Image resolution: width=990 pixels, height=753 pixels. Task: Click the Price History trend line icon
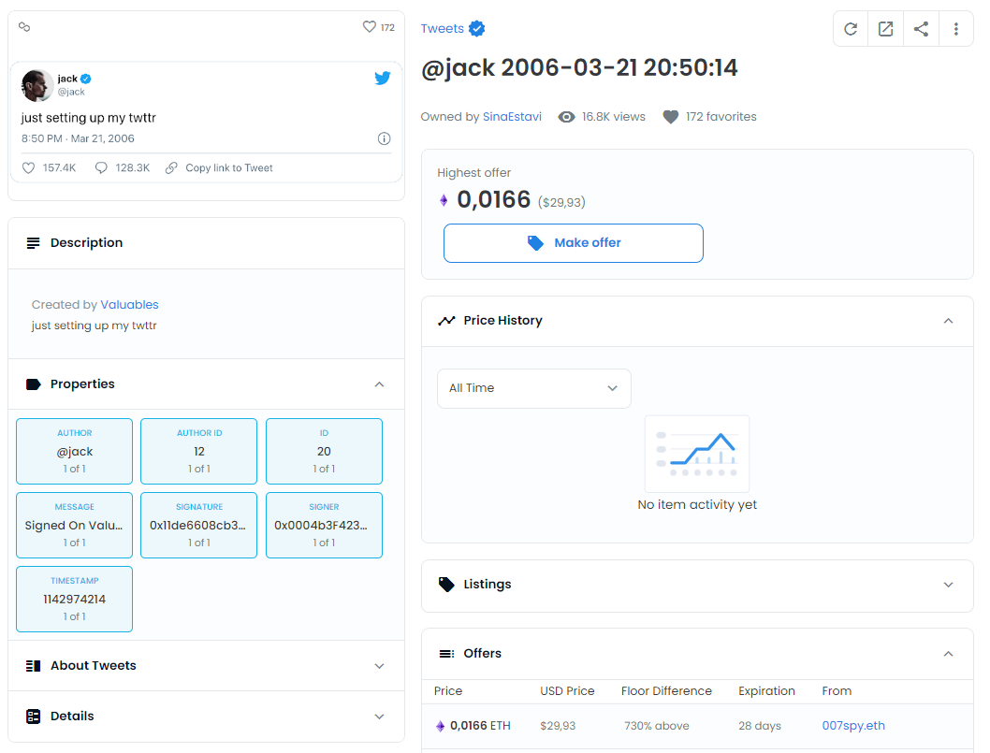(x=446, y=321)
